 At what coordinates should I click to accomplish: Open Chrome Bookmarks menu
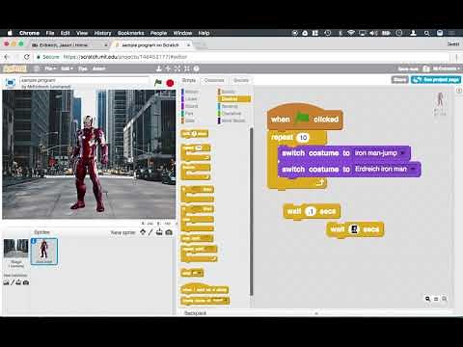point(131,33)
